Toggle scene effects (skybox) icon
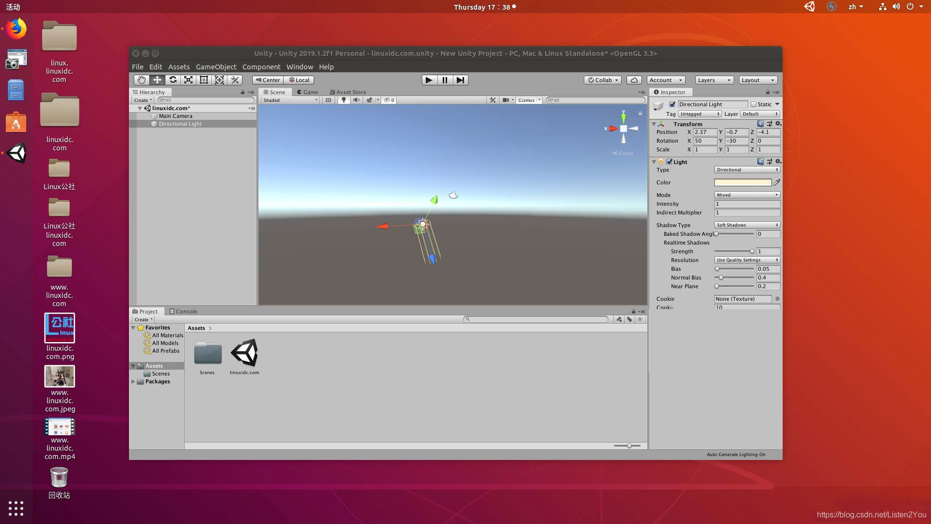The height and width of the screenshot is (524, 931). point(369,100)
